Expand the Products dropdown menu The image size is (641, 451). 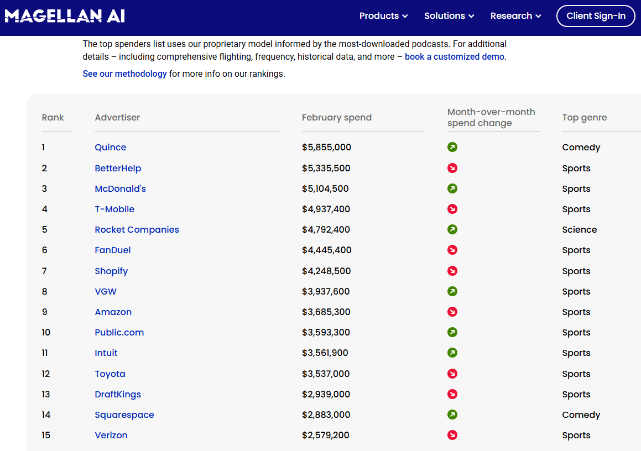tap(383, 16)
